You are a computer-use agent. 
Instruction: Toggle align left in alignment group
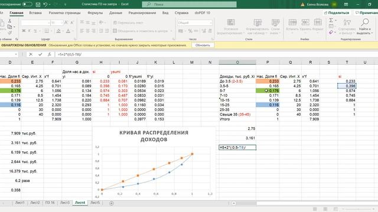point(82,31)
